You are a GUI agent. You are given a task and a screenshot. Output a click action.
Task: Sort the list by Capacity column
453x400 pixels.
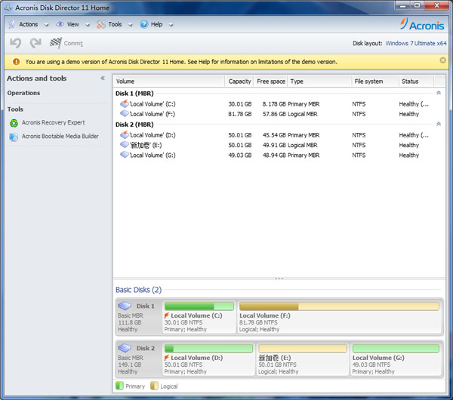click(x=239, y=81)
